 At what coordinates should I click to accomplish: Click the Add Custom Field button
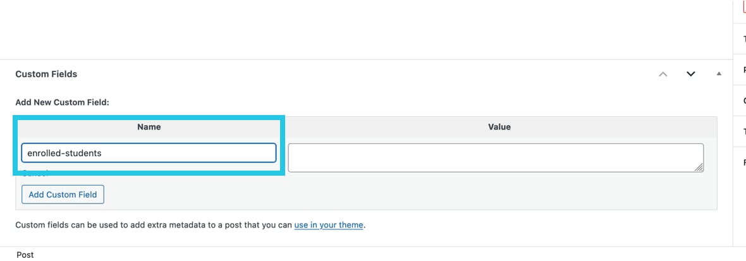tap(63, 195)
